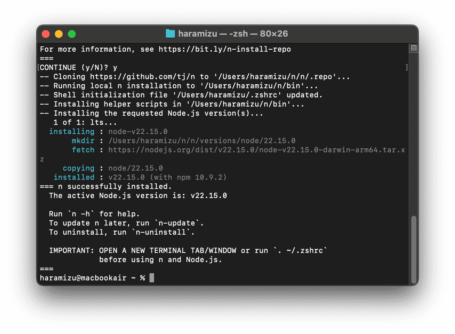Click the cyan 'copying' label
Screen dimensions: 455x334
pos(78,168)
